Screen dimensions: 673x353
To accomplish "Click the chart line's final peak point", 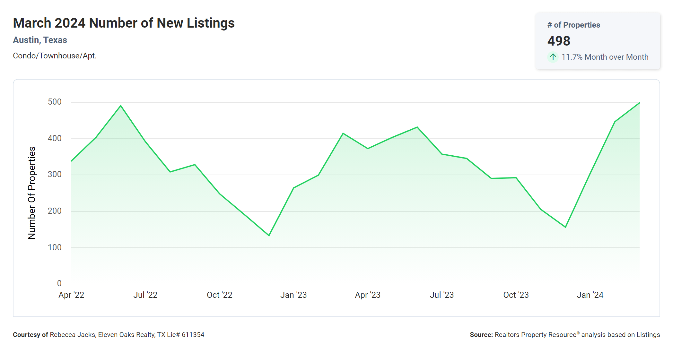I will point(639,103).
